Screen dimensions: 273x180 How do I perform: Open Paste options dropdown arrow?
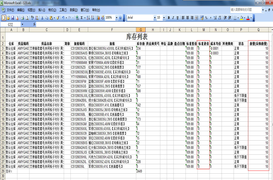coord(54,18)
